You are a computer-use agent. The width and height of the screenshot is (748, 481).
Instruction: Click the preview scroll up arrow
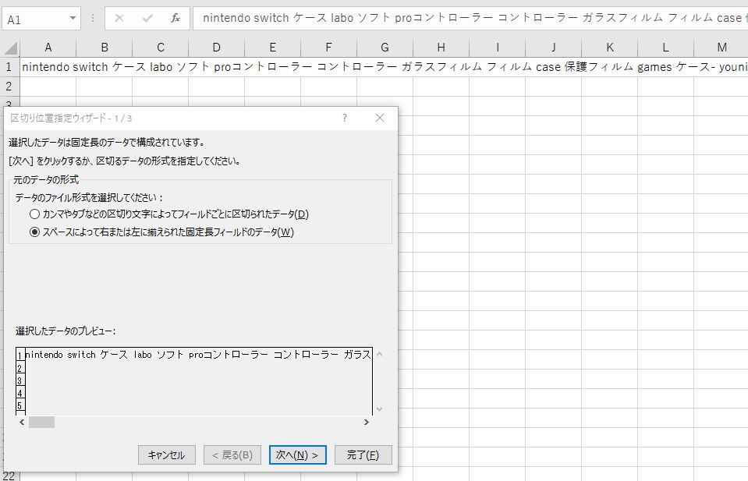coord(380,354)
